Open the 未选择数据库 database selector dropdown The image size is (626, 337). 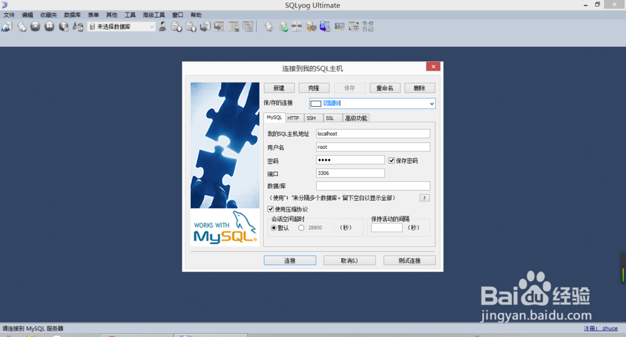point(121,27)
